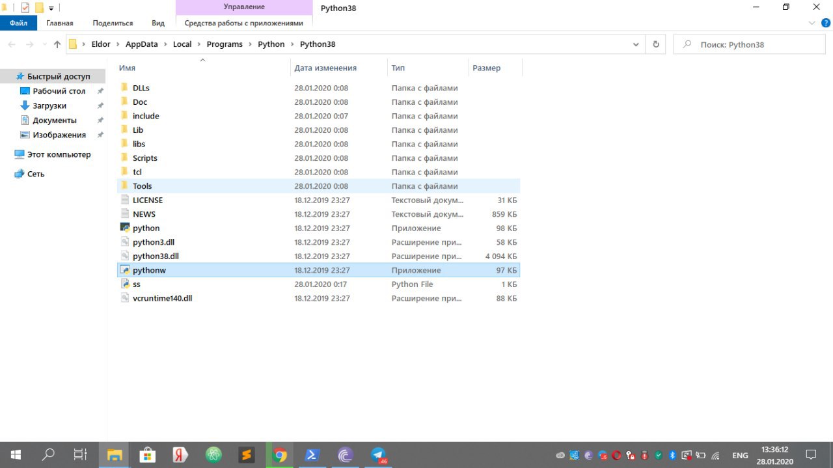Image resolution: width=833 pixels, height=468 pixels.
Task: Click the New folder icon in title bar
Action: pyautogui.click(x=39, y=8)
